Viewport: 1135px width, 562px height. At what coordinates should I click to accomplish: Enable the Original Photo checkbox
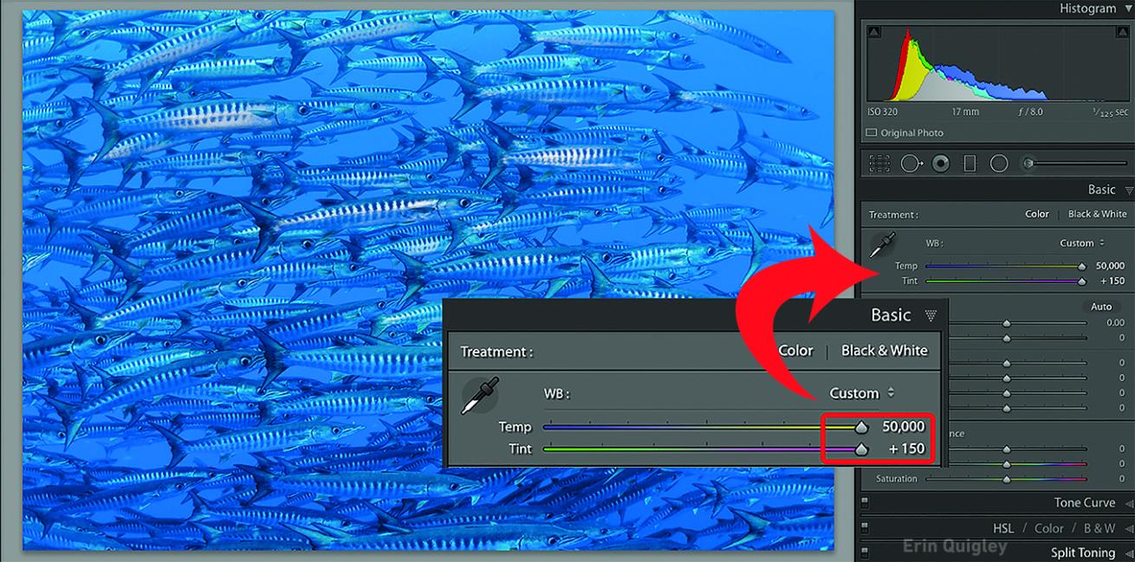coord(872,133)
